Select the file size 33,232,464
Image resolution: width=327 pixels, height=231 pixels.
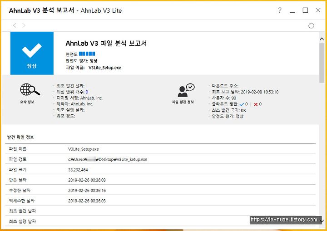tap(78, 170)
